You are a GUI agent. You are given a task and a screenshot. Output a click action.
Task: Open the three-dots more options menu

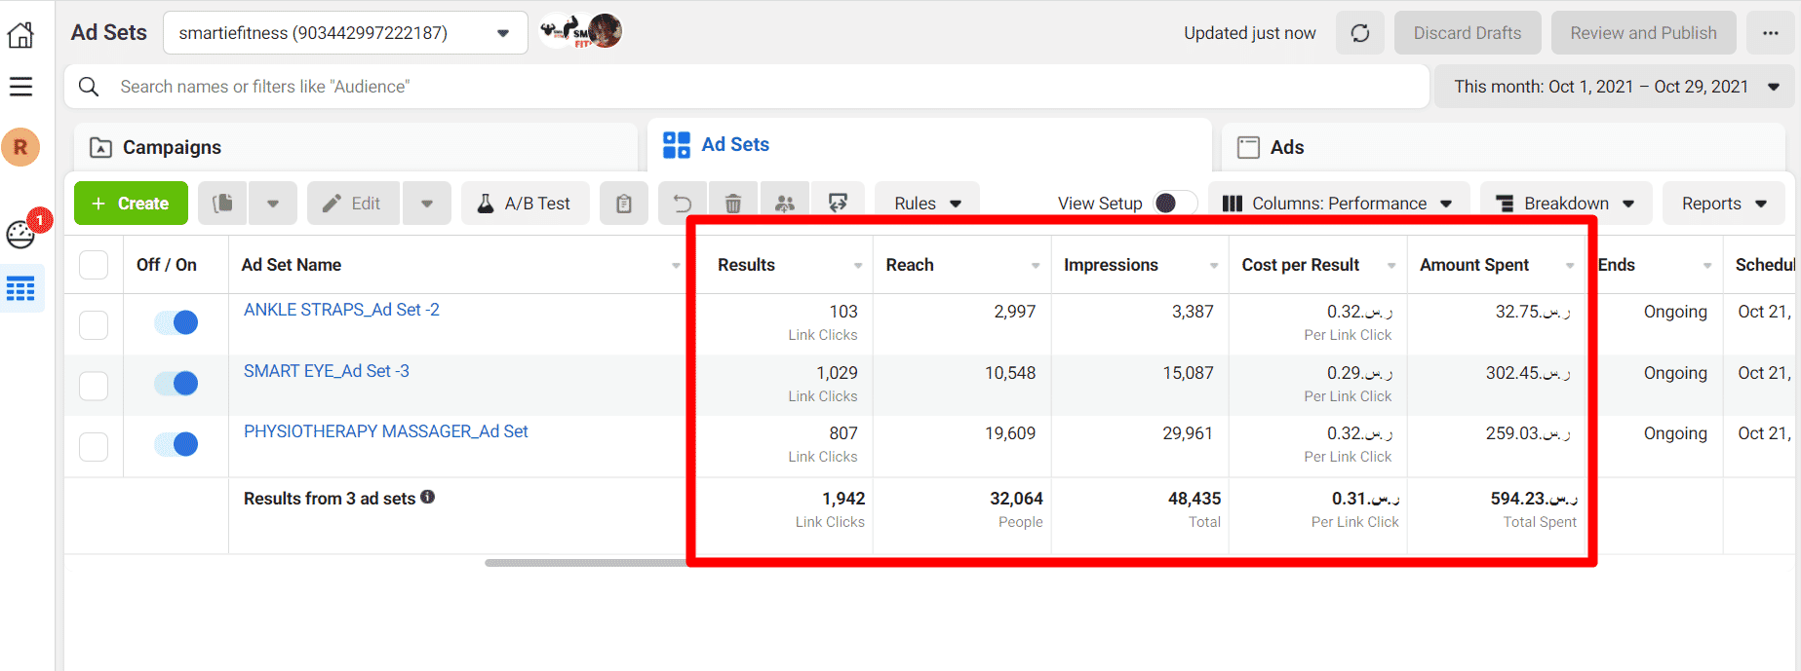coord(1770,33)
